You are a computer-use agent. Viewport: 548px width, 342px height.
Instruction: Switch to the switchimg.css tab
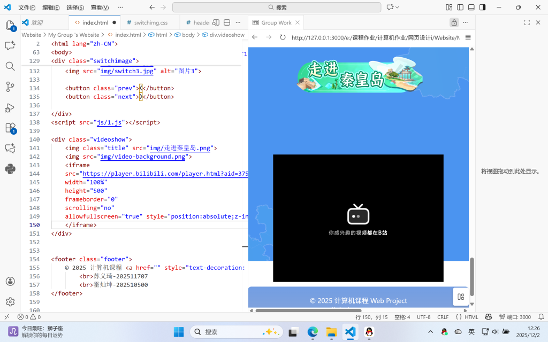[150, 23]
